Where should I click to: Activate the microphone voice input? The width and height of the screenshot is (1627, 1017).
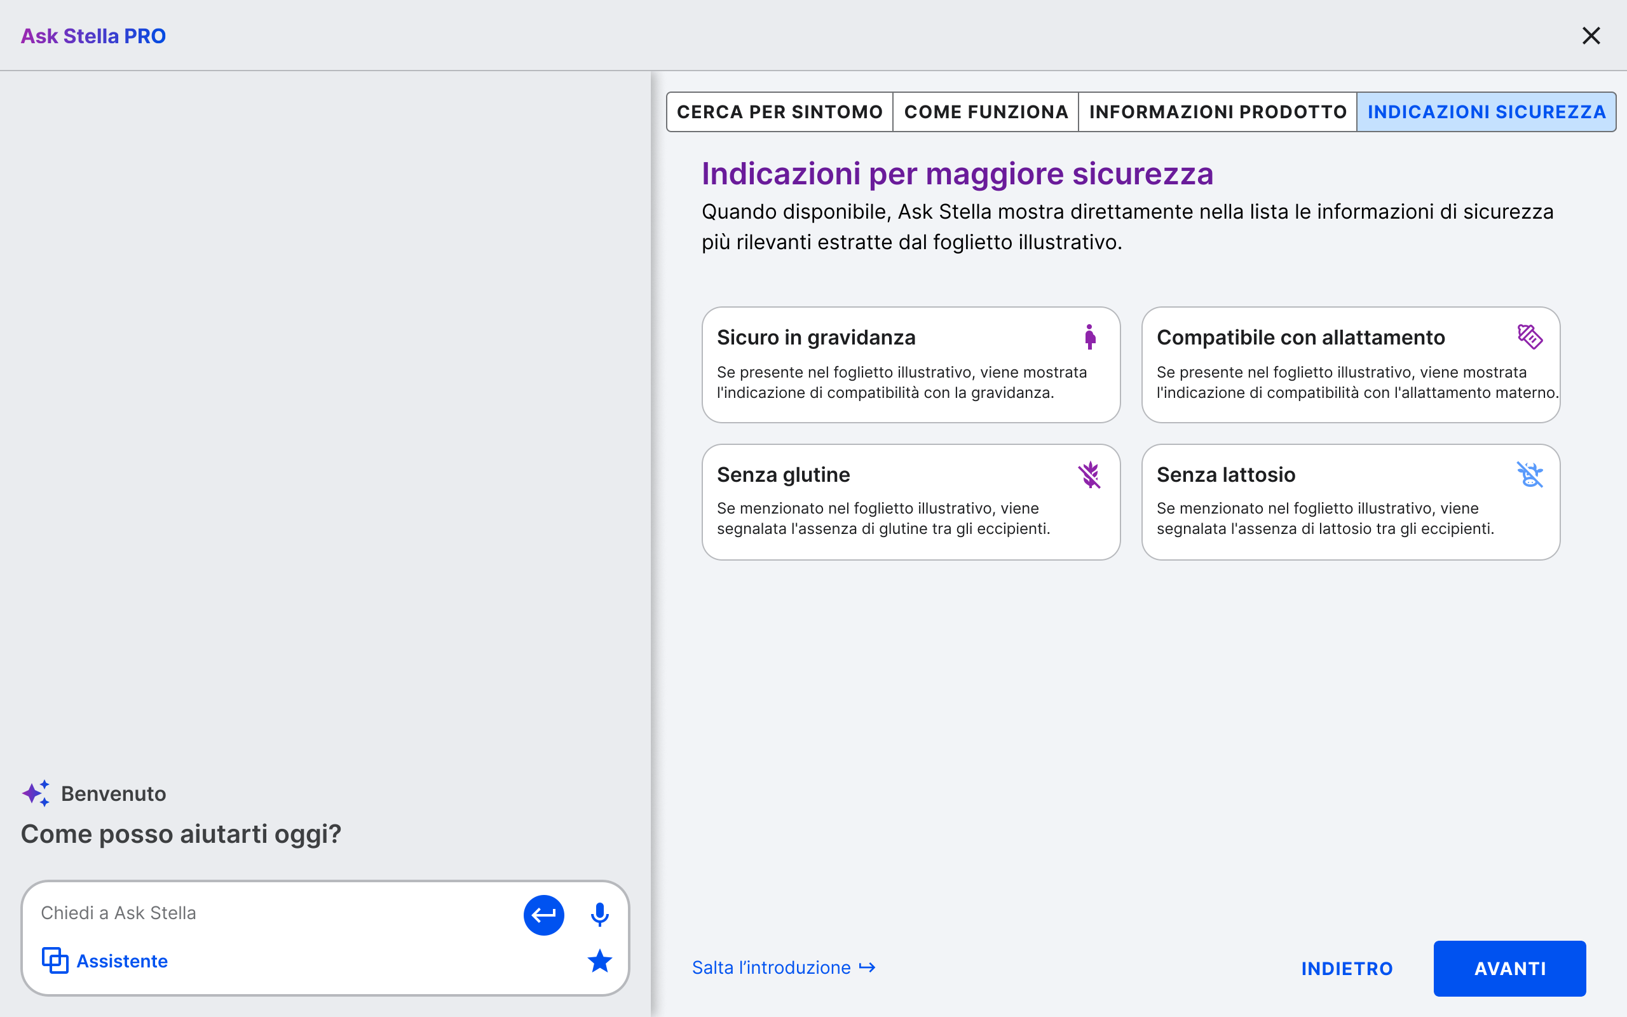pos(599,915)
